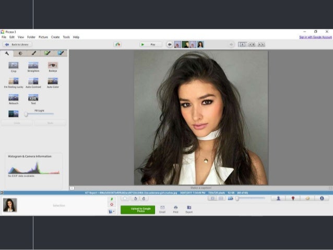Select the thumbnail in the selection tray
Image resolution: width=333 pixels, height=250 pixels.
[x=10, y=205]
